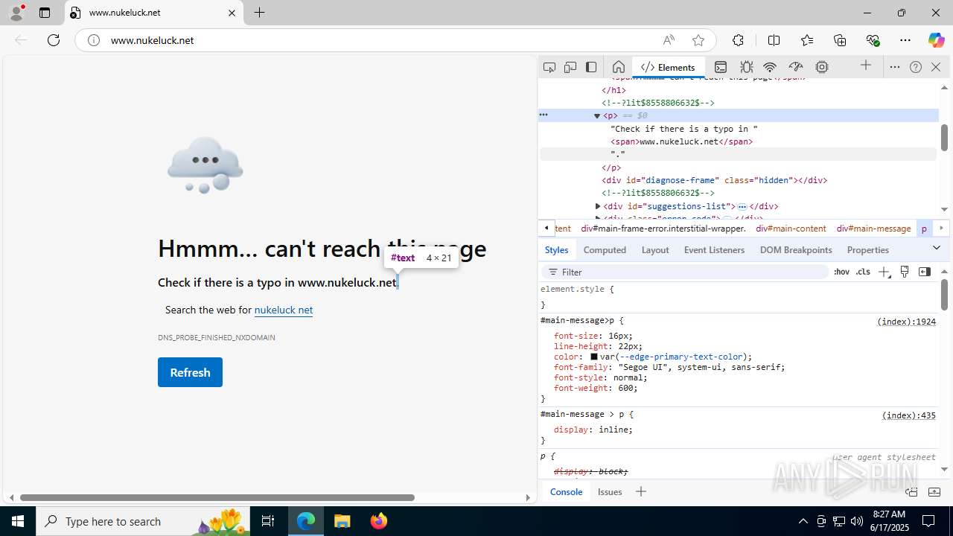This screenshot has height=536, width=953.
Task: Toggle computed styles sidebar icon
Action: (x=925, y=272)
